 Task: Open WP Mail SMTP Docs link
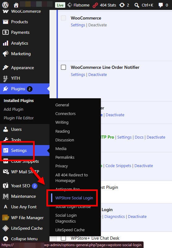coord(139,137)
